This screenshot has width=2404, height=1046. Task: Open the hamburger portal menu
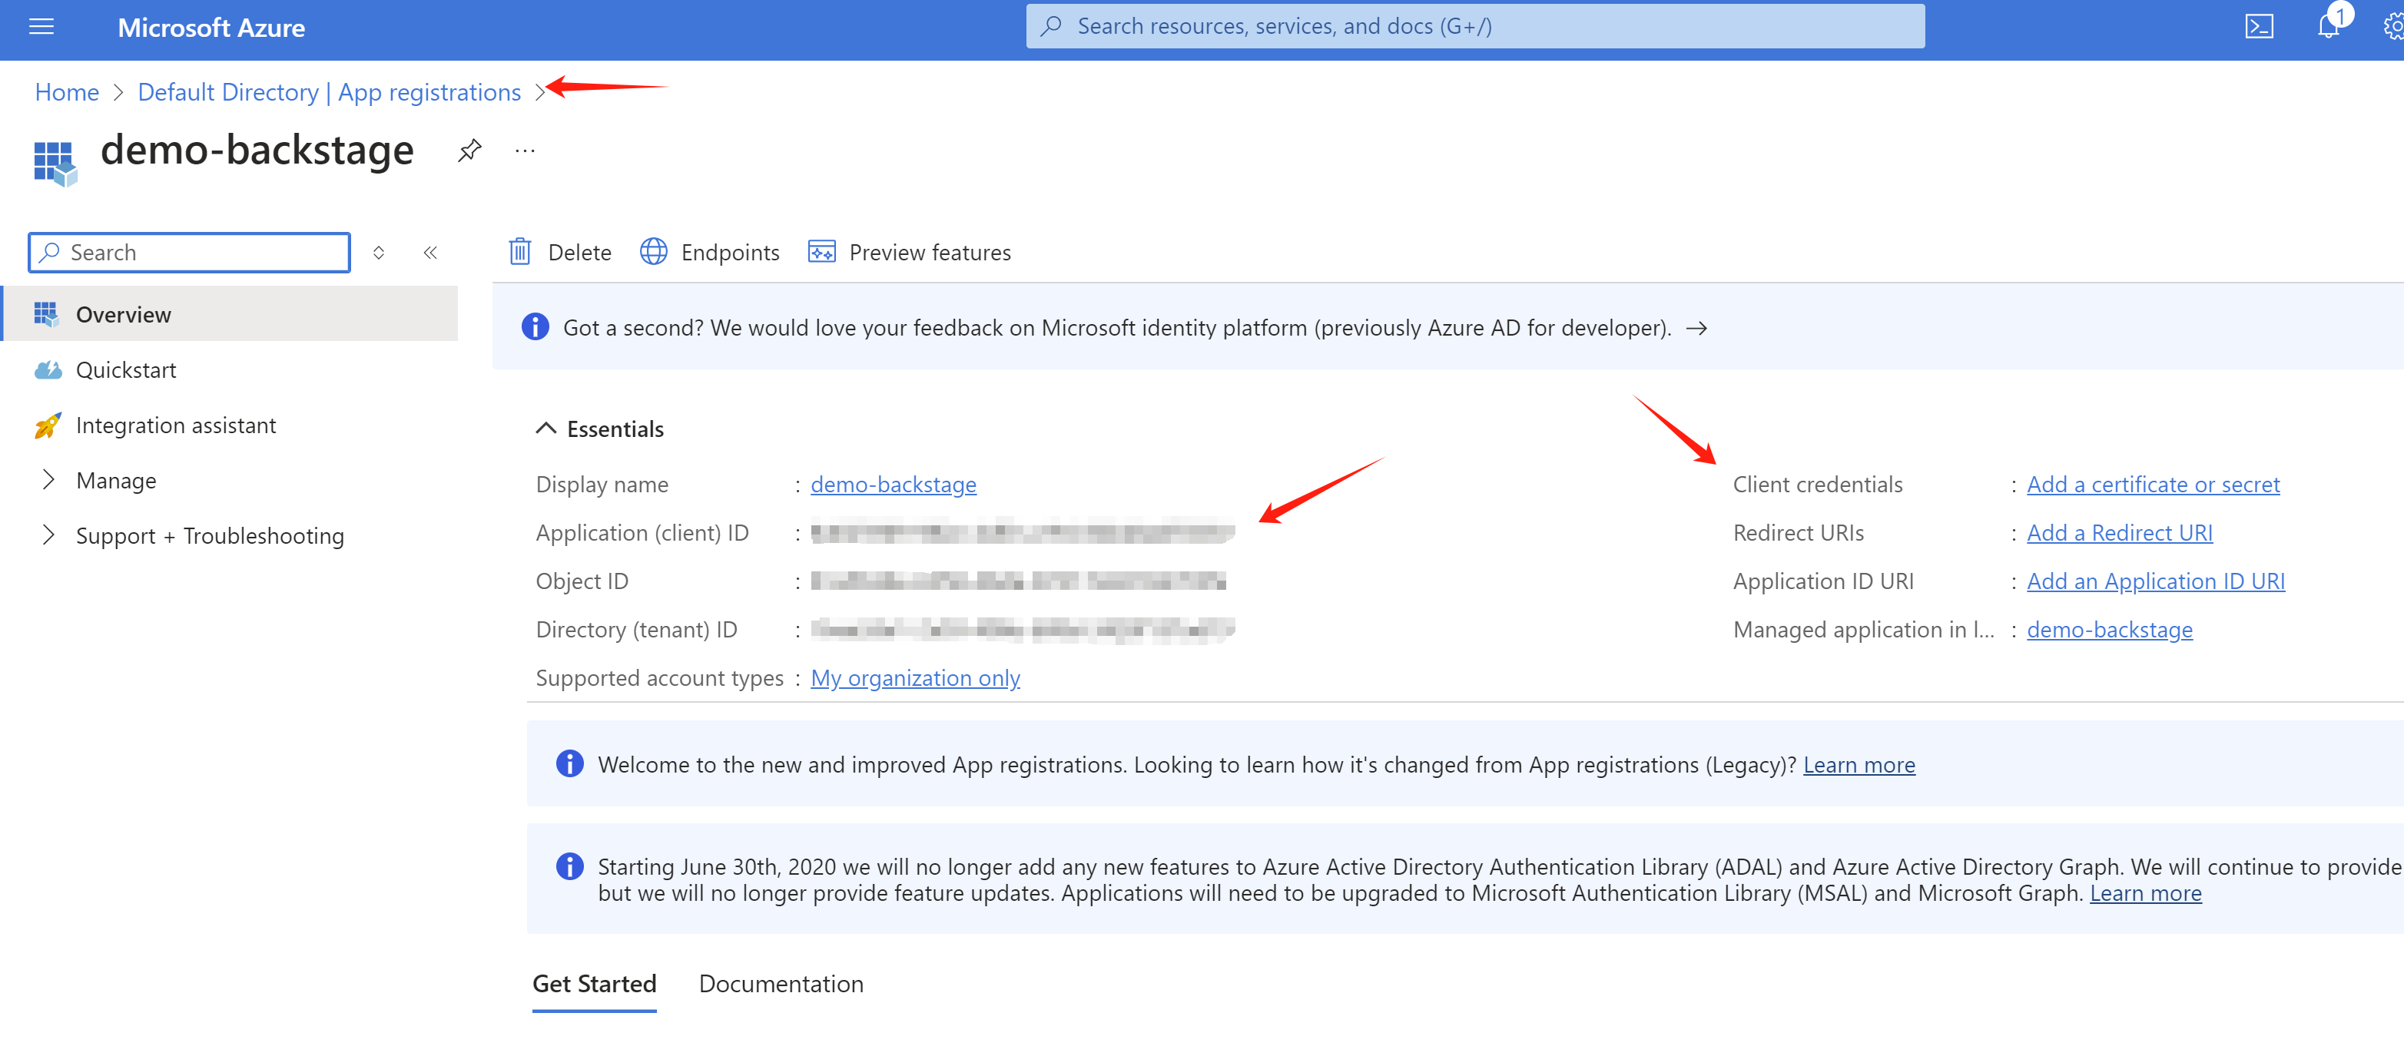pos(42,27)
